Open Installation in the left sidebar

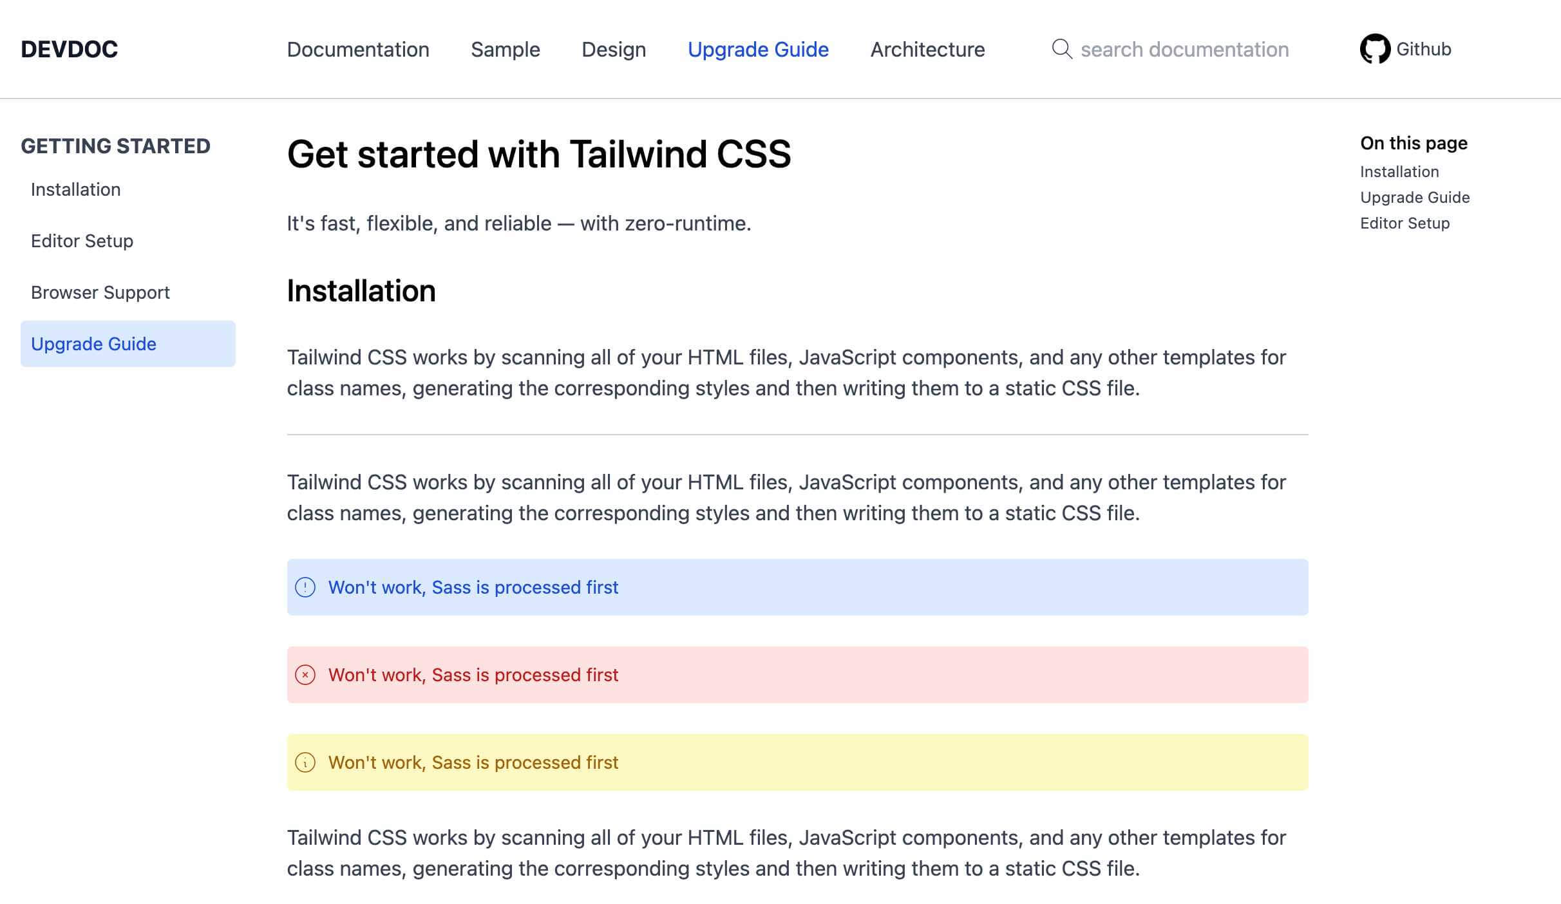[x=76, y=189]
